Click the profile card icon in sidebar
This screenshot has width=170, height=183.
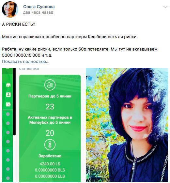(8, 95)
